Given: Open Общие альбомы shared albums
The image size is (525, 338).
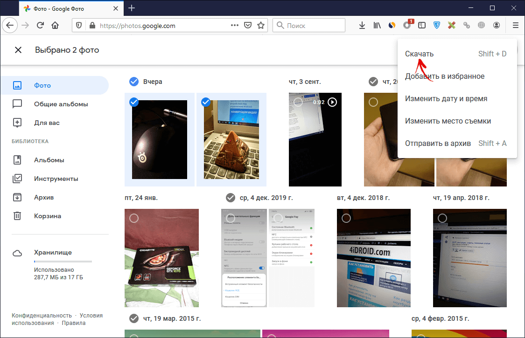Looking at the screenshot, I should click(61, 104).
